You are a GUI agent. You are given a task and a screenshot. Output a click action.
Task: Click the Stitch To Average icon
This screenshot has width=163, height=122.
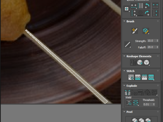(138, 77)
